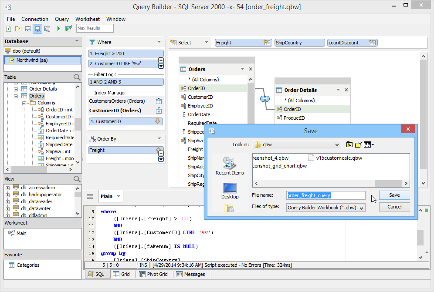
Task: Click the descending arrow on the 1. CustomerID index field
Action: point(157,121)
